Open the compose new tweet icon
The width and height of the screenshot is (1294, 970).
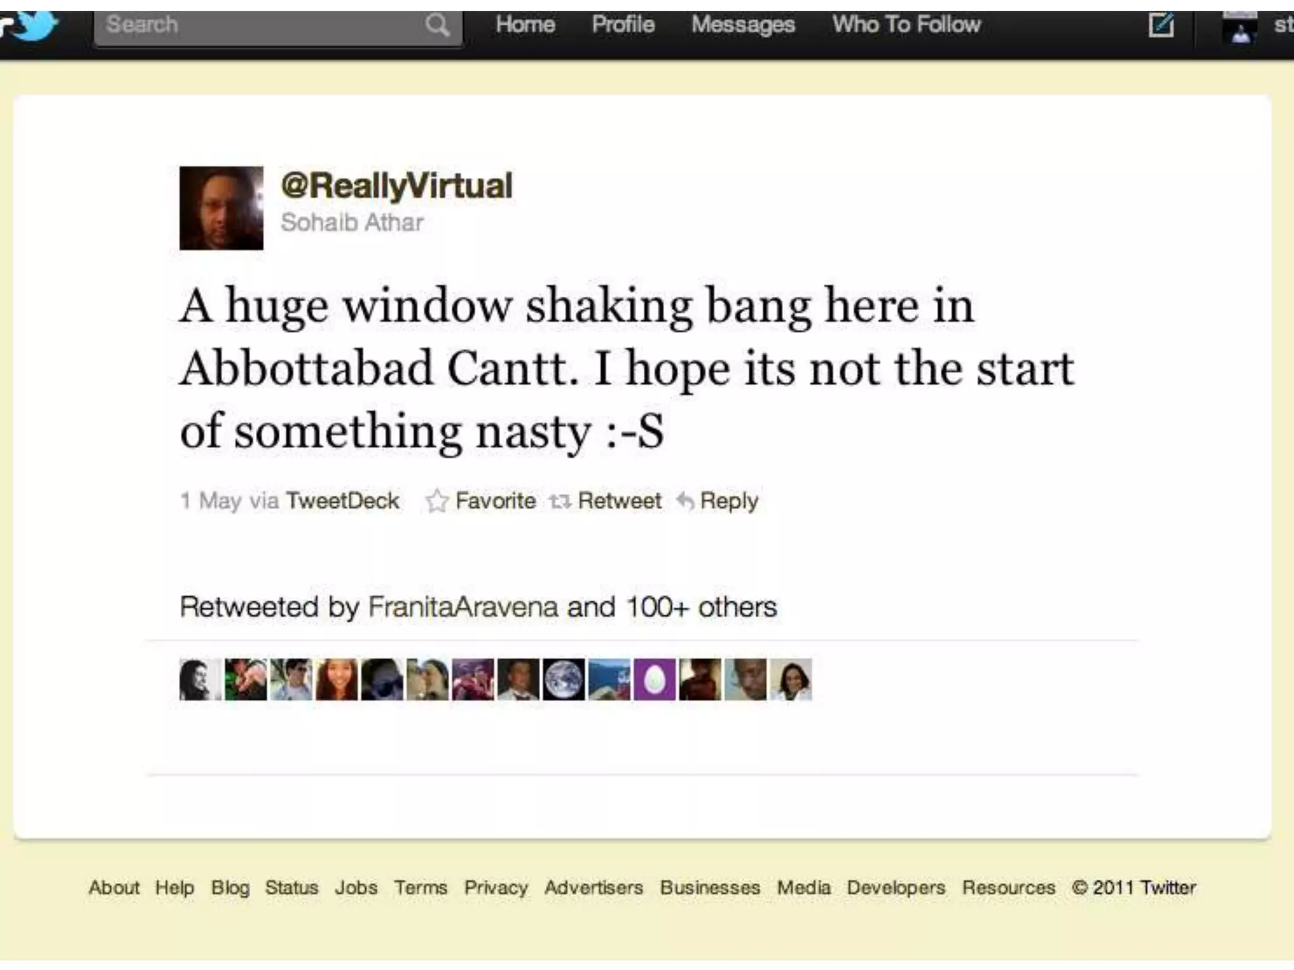1161,25
